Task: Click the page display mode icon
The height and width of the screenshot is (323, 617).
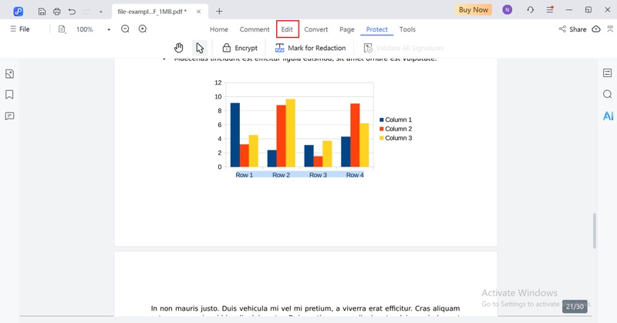Action: point(62,29)
